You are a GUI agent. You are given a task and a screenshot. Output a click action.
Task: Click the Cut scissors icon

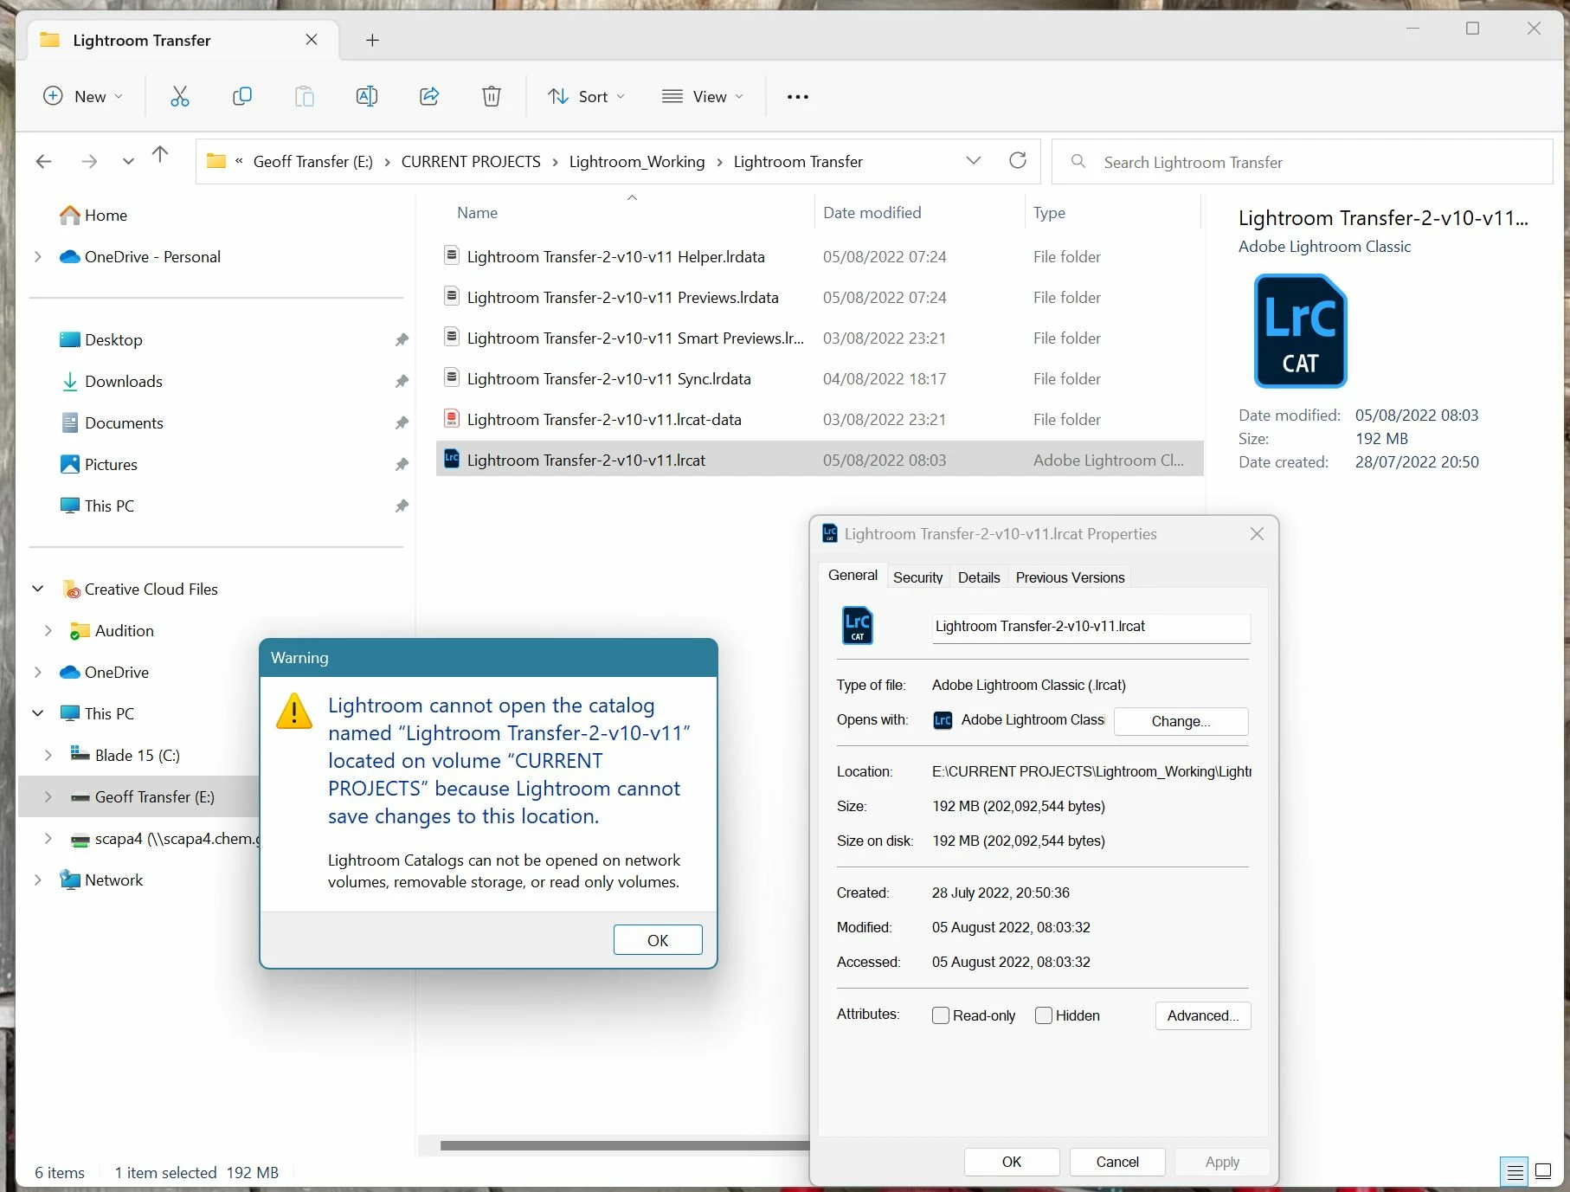click(179, 96)
